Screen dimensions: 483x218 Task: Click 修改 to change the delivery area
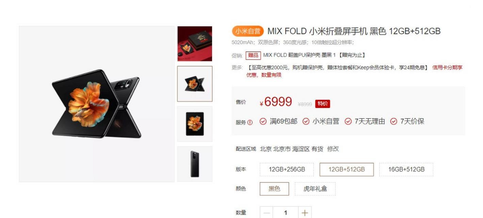333,149
